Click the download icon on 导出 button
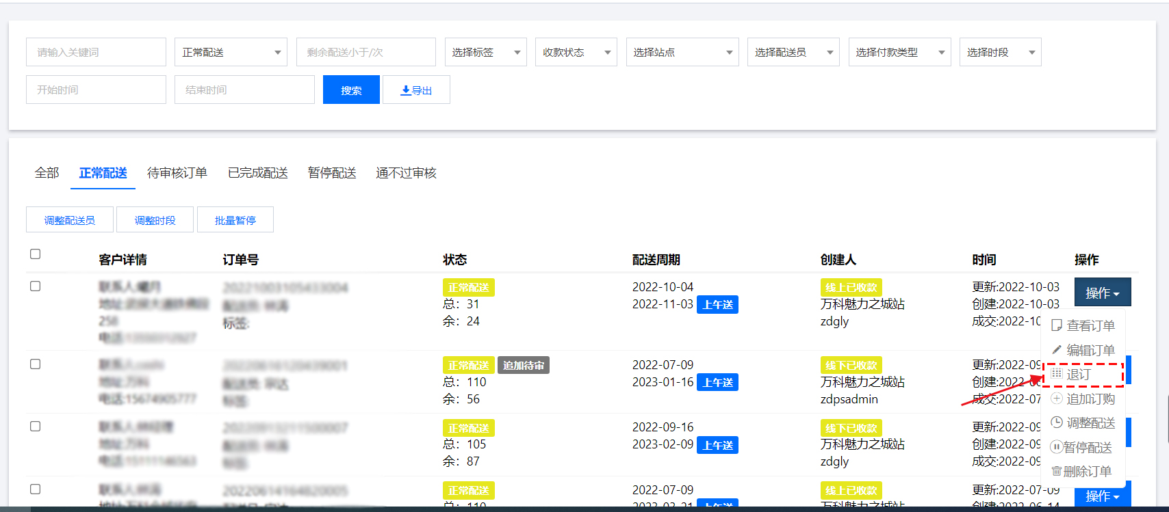1169x512 pixels. 405,90
